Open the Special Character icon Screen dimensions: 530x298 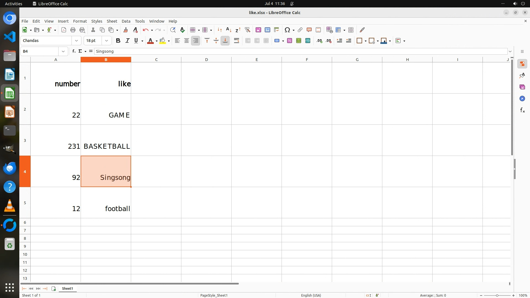coord(287,30)
